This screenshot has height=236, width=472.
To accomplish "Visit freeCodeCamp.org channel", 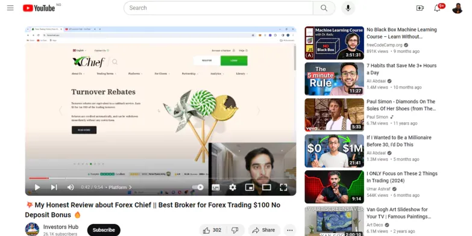I will (385, 45).
